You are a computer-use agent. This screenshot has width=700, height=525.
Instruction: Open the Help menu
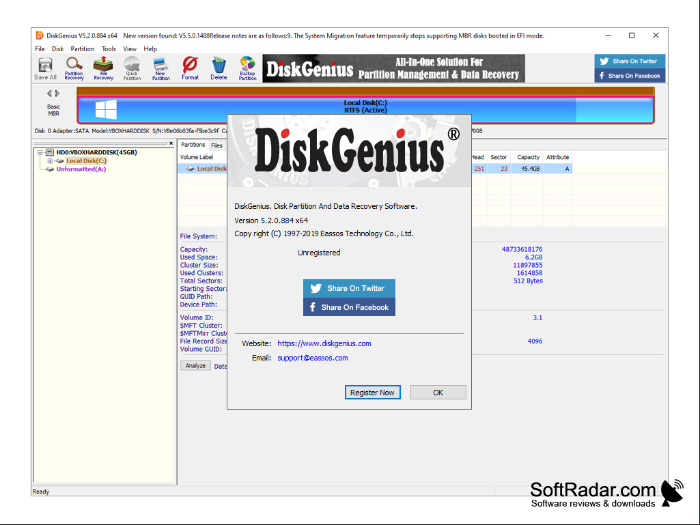click(x=150, y=48)
